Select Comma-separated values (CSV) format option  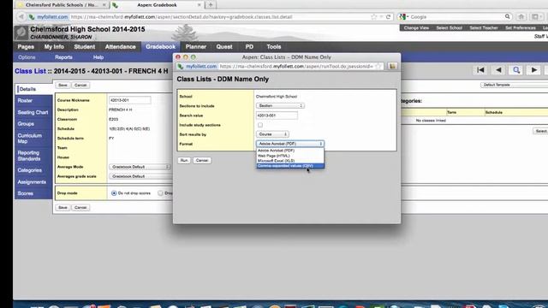(x=290, y=166)
